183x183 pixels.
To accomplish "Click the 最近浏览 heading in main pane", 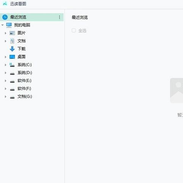I will pos(80,17).
